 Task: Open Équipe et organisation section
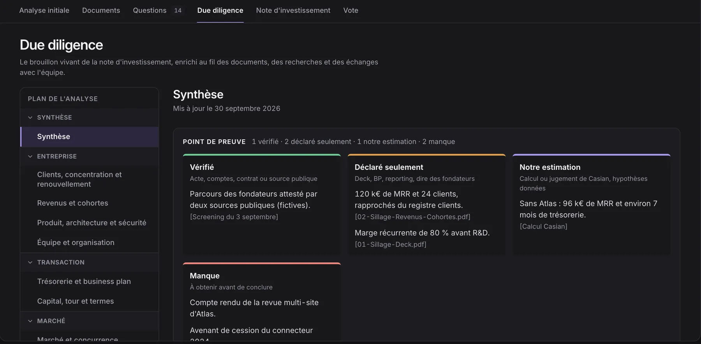[90, 242]
